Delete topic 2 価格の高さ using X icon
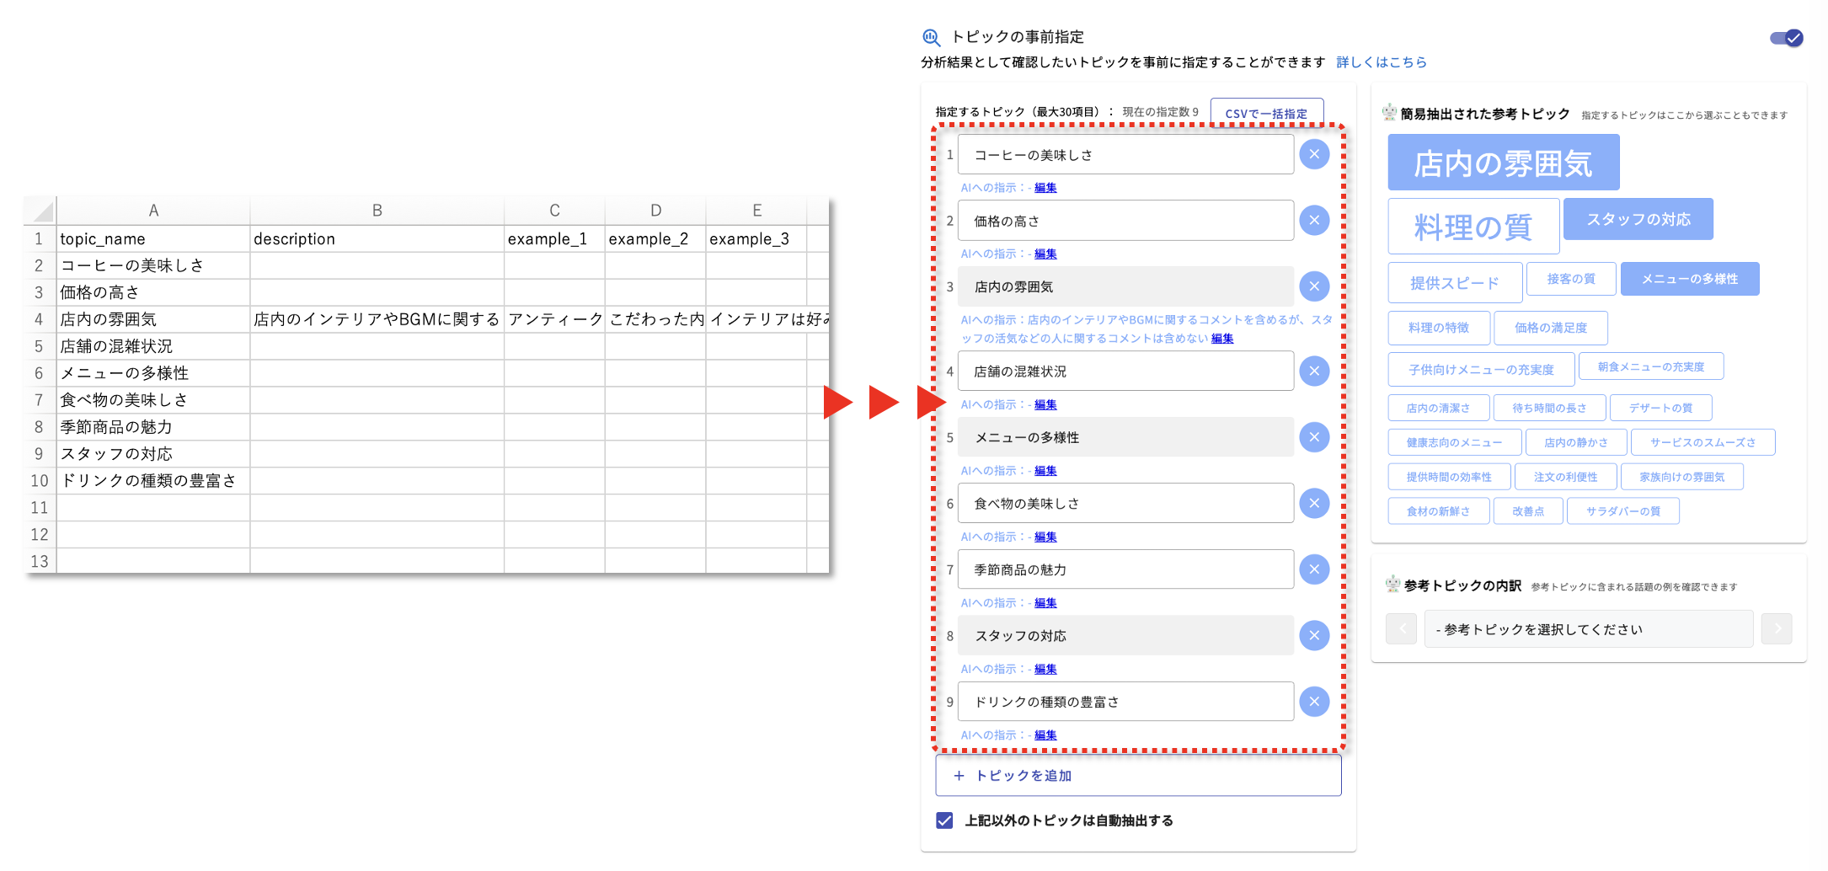 1313,221
